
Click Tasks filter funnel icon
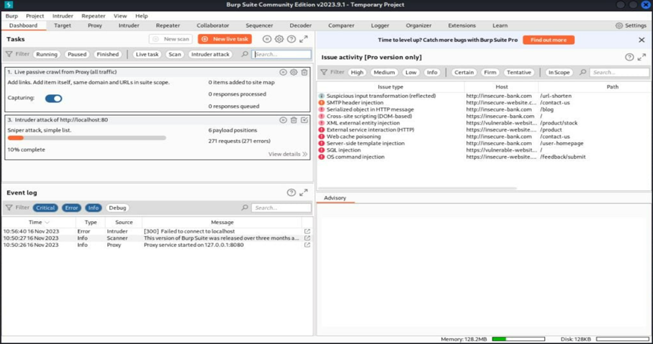[x=9, y=54]
